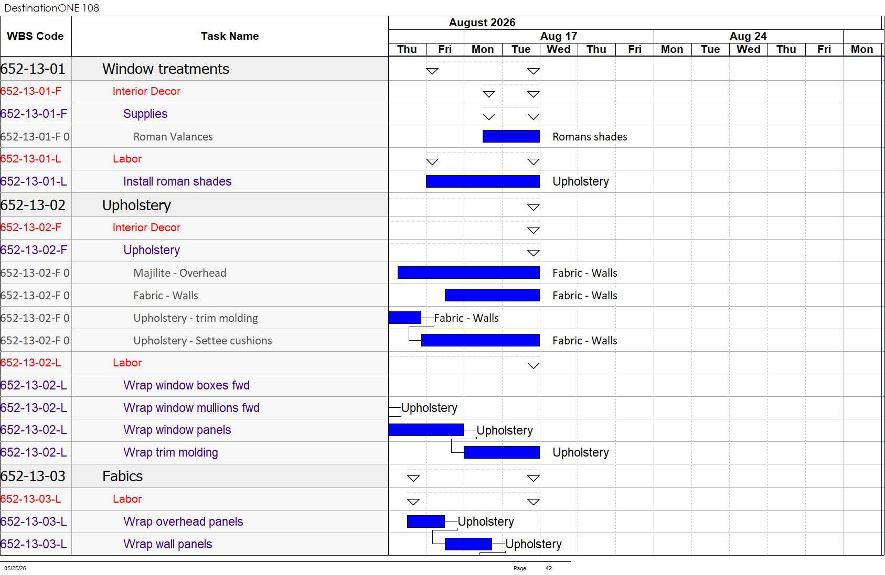Select the Upholstery - trim molding Gantt bar
Screen dimensions: 885x575
(x=404, y=318)
